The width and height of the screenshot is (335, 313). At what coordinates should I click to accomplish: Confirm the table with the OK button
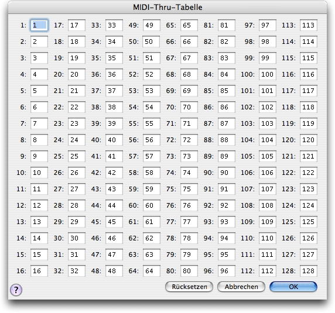click(293, 287)
